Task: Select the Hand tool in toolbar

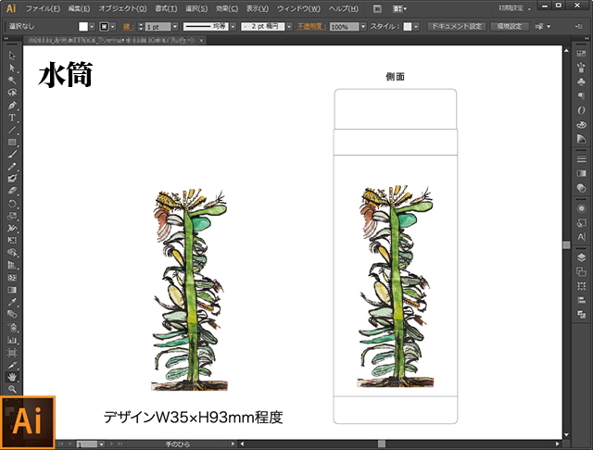Action: (x=12, y=377)
